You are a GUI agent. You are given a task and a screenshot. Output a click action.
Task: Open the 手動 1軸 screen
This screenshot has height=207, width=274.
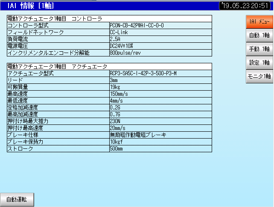pyautogui.click(x=259, y=49)
